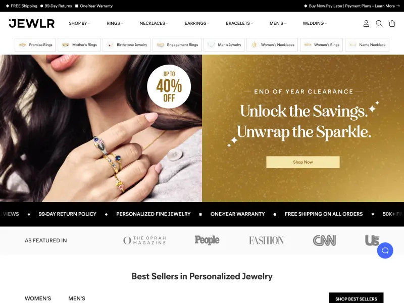Open the EARRINGS menu
The image size is (404, 303).
click(197, 23)
